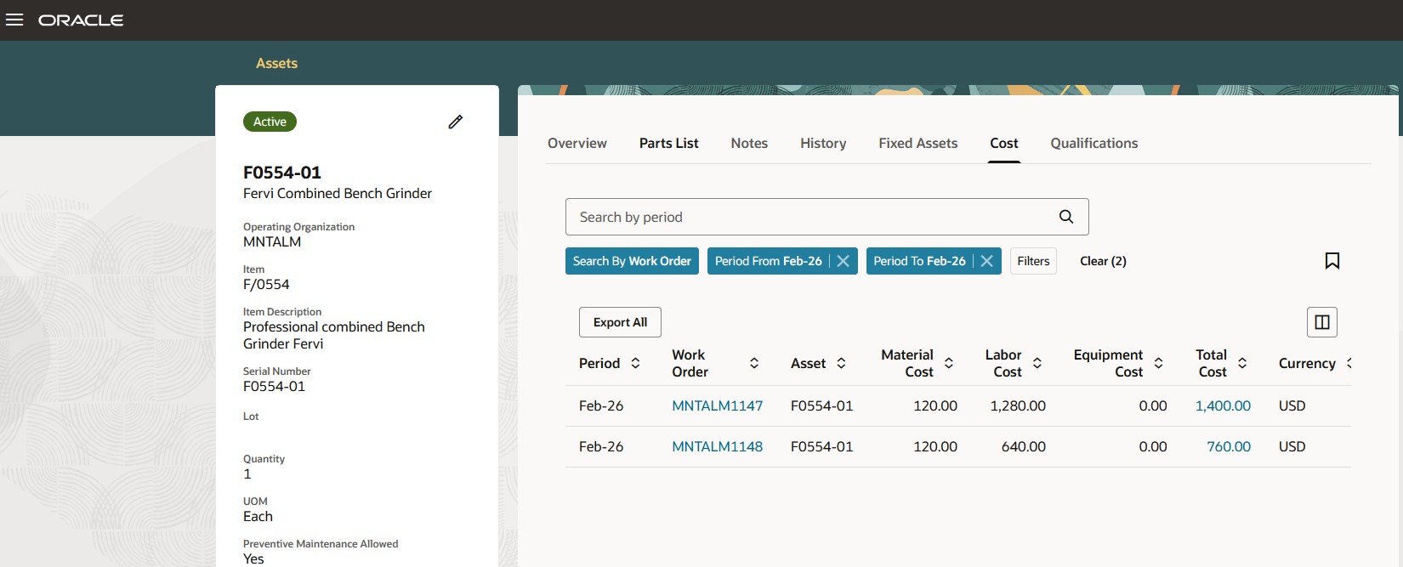Click the asset number F0554-01 heading
Viewport: 1403px width, 567px height.
click(282, 173)
